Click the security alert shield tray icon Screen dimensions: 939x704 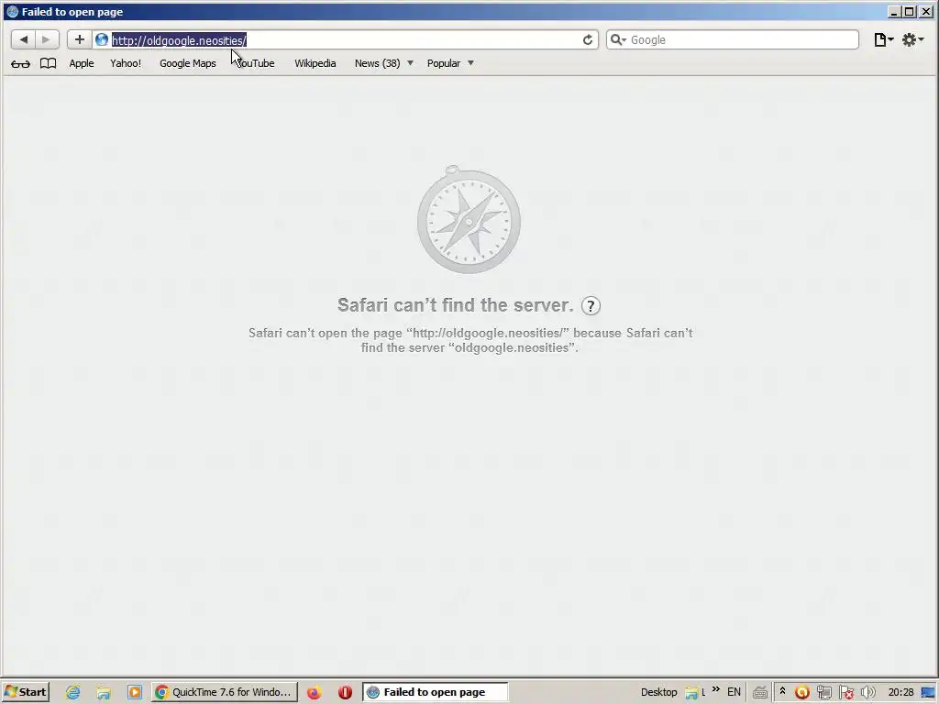click(846, 693)
